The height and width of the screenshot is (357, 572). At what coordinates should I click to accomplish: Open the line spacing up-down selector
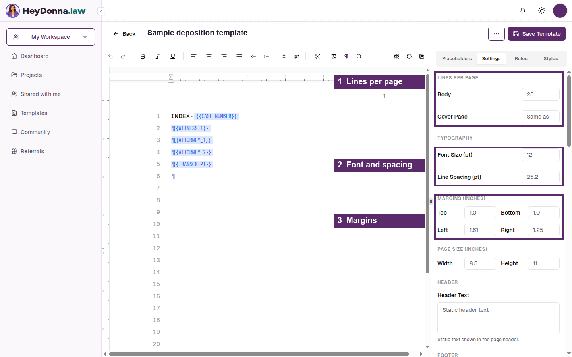[284, 56]
